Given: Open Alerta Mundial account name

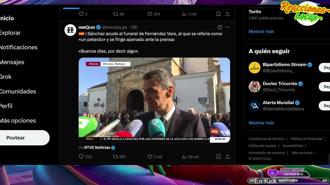Looking at the screenshot, I should 278,103.
